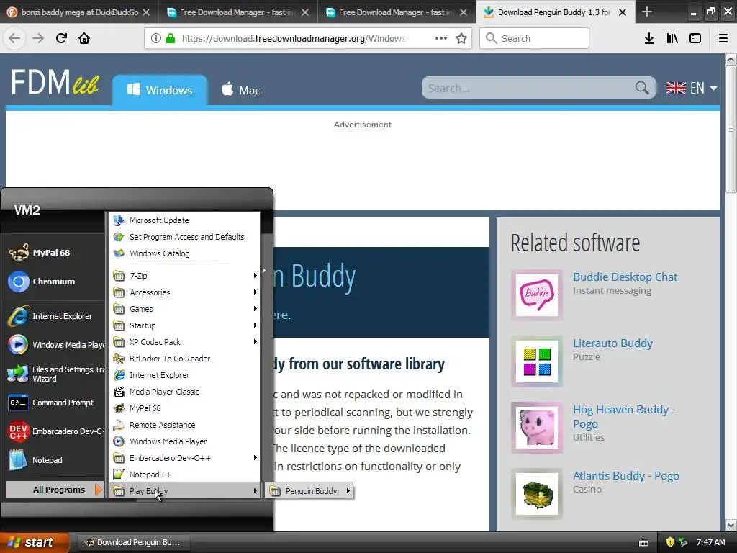Open page actions three-dot menu
This screenshot has width=737, height=553.
click(441, 38)
